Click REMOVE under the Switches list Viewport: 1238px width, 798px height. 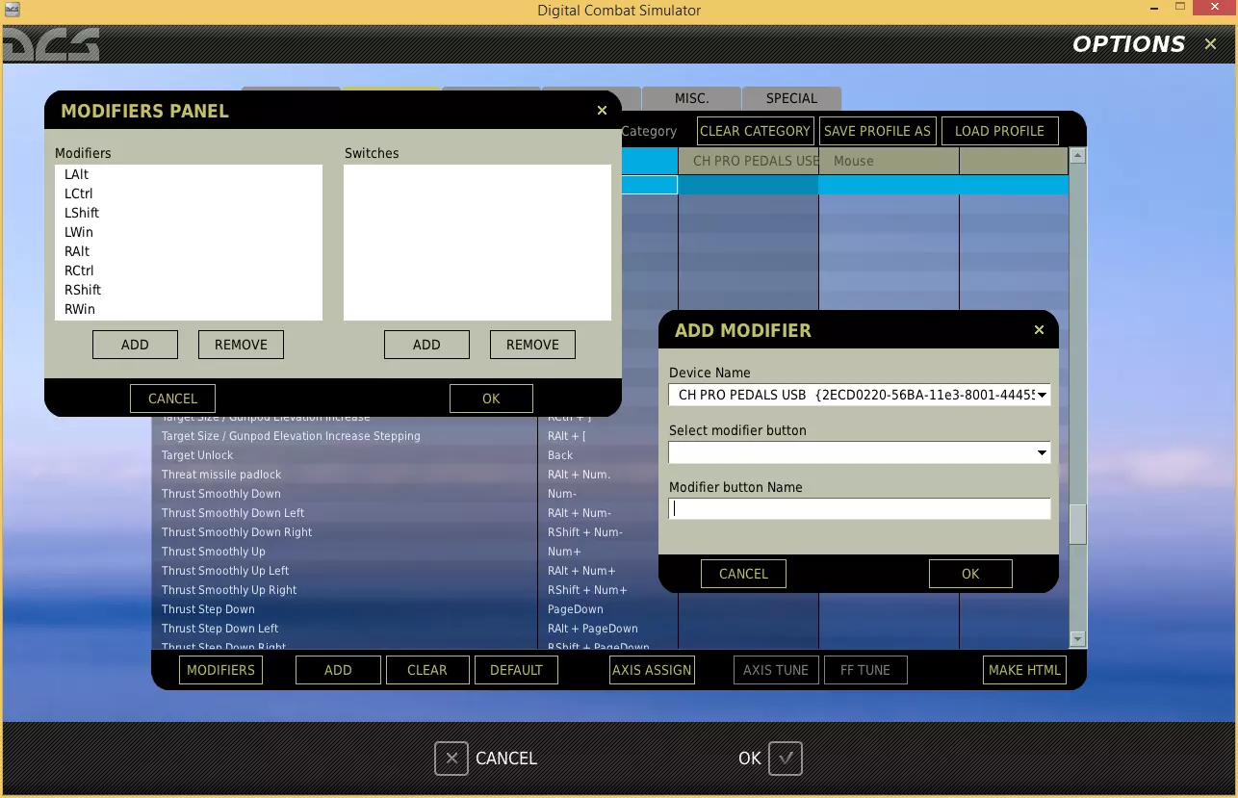click(x=532, y=345)
